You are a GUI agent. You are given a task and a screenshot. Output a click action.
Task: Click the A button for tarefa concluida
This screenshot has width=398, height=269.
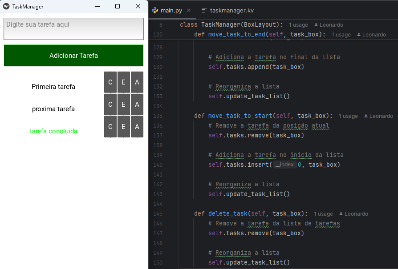[x=137, y=127]
